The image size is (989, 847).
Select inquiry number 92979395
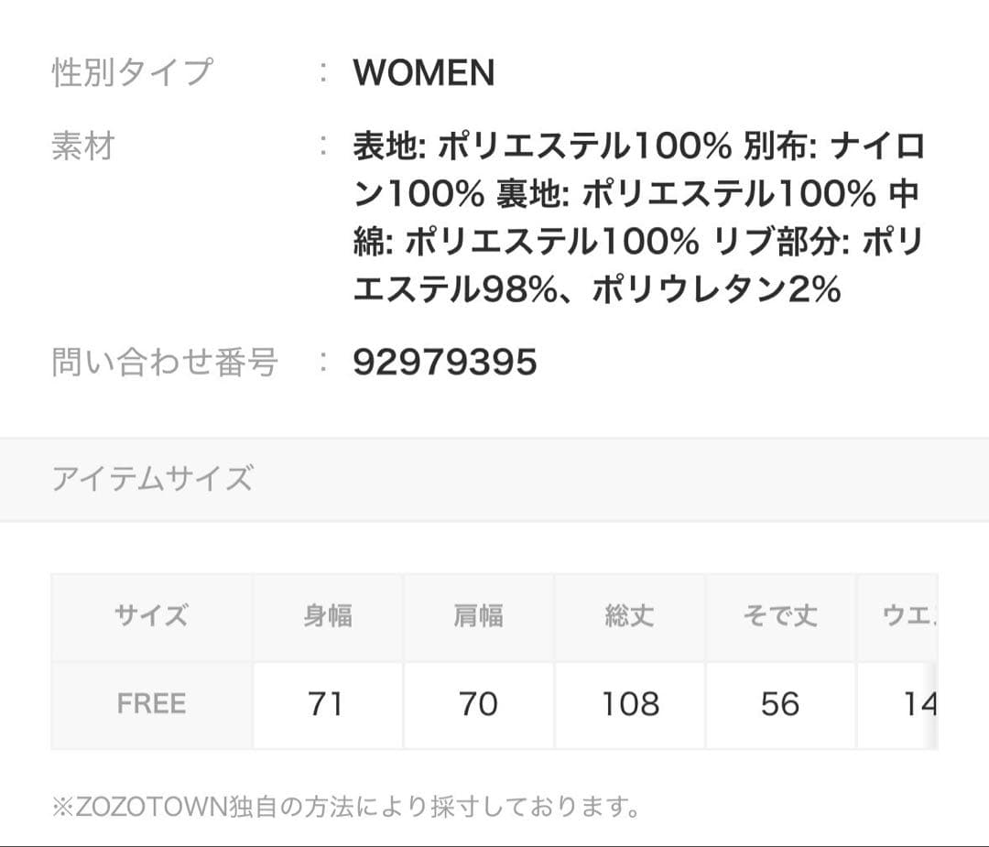point(445,364)
